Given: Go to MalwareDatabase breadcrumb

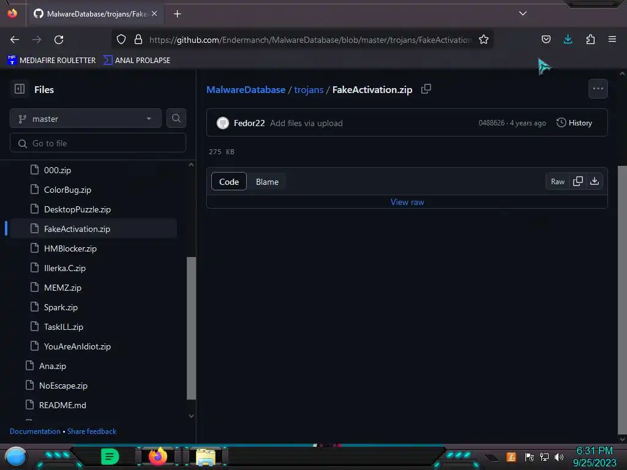Looking at the screenshot, I should click(246, 89).
